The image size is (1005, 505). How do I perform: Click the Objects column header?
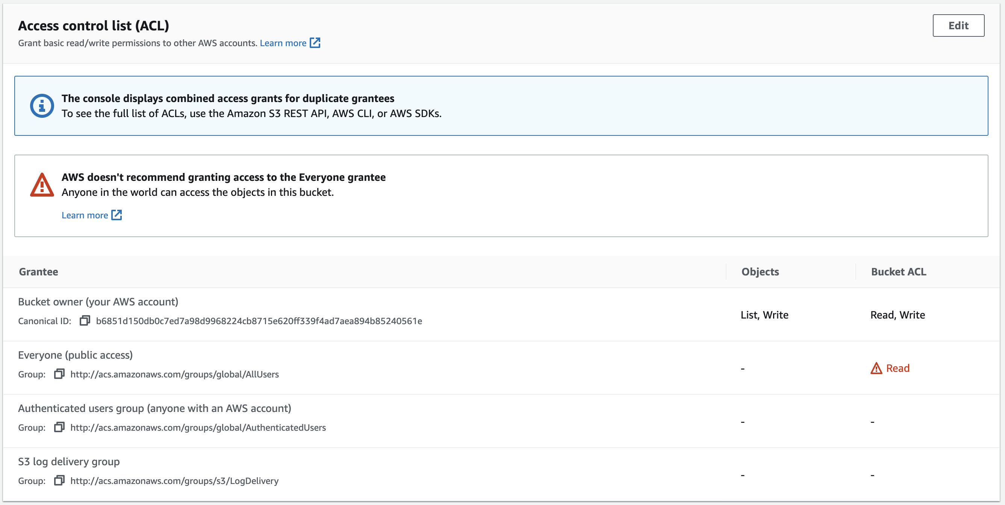(760, 272)
